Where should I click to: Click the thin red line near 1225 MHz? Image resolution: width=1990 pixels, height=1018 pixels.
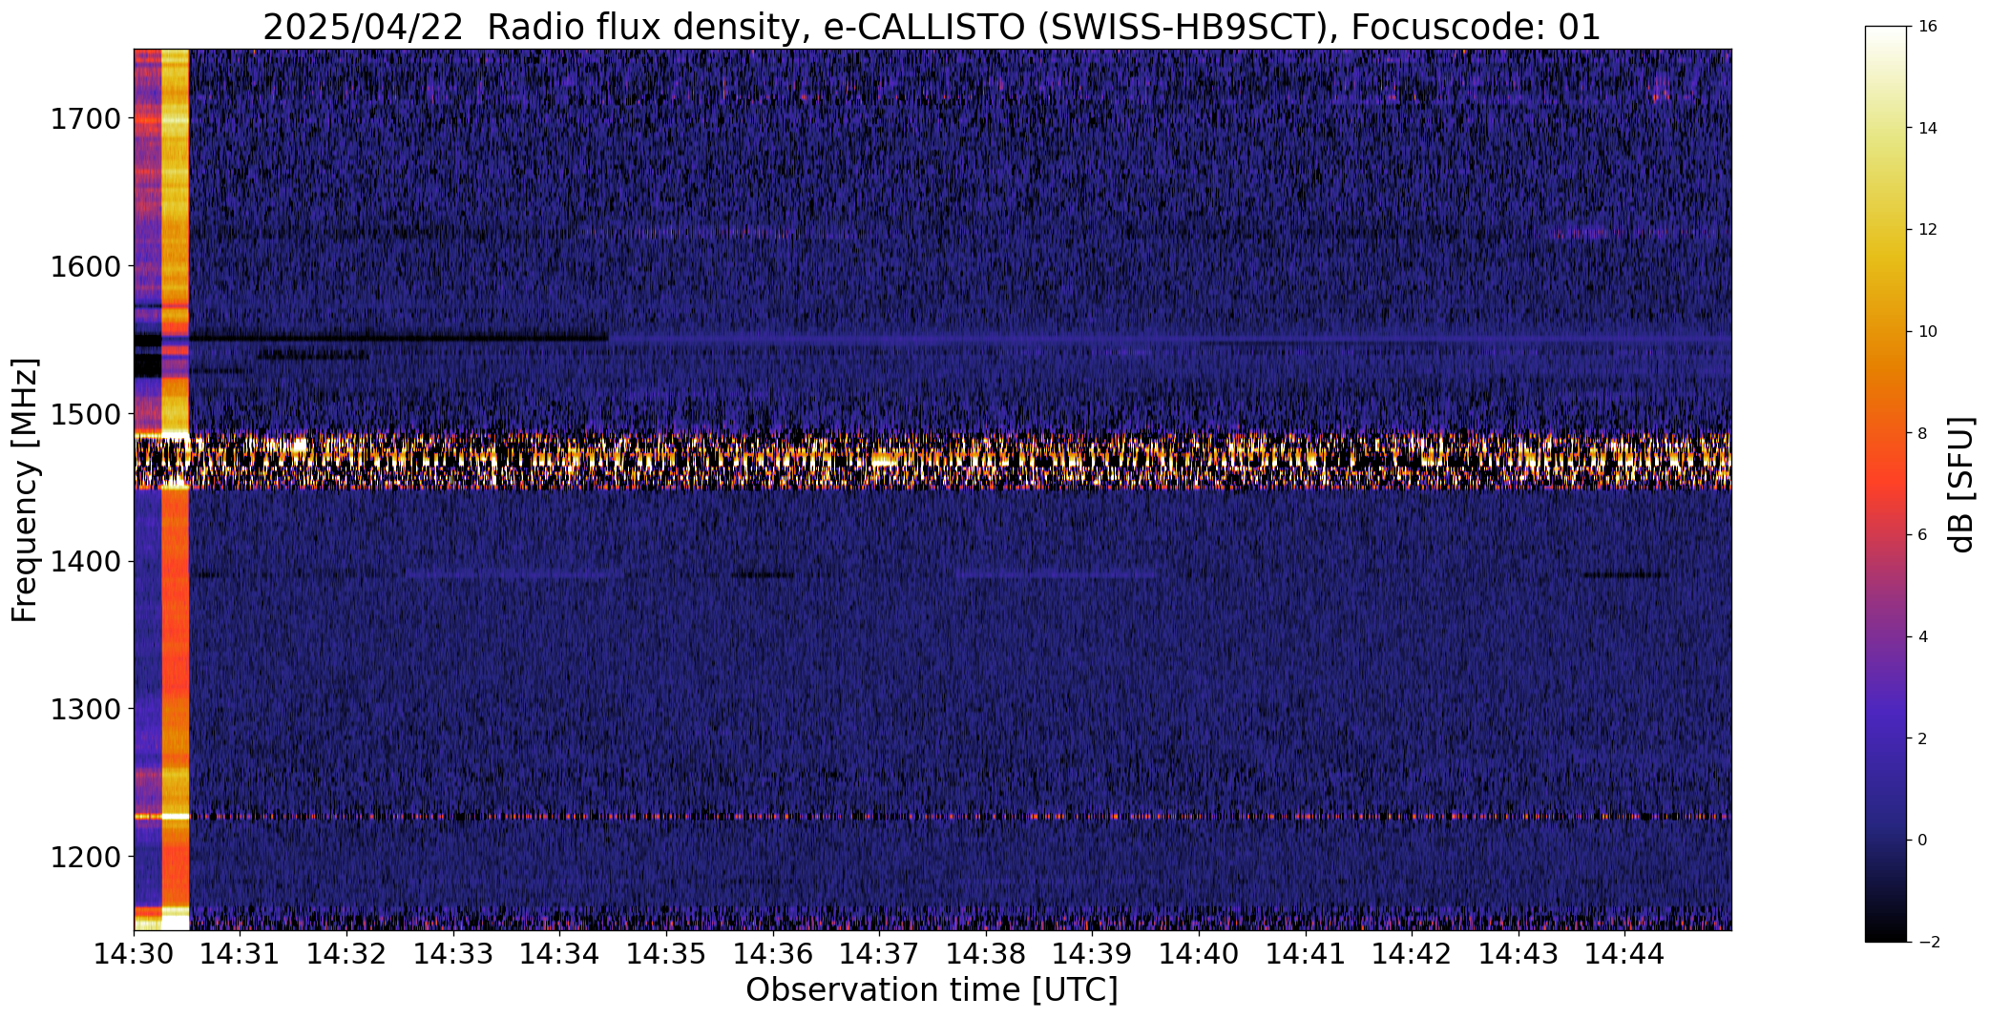pyautogui.click(x=932, y=817)
